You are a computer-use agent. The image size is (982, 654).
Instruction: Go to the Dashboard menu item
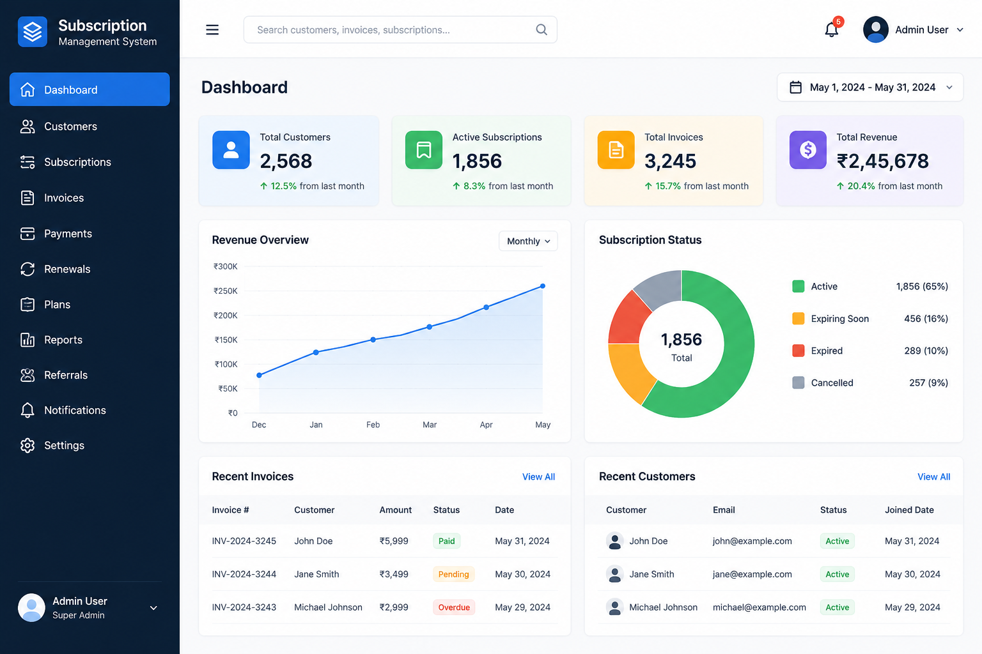[90, 89]
